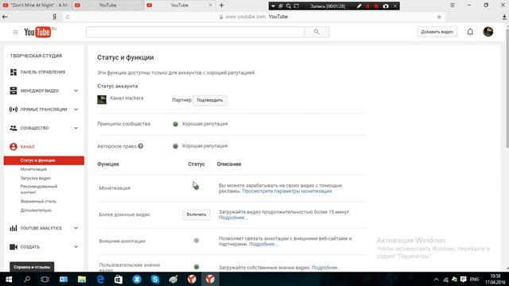Image resolution: width=509 pixels, height=286 pixels.
Task: Click the search magnifier button
Action: coord(317,32)
